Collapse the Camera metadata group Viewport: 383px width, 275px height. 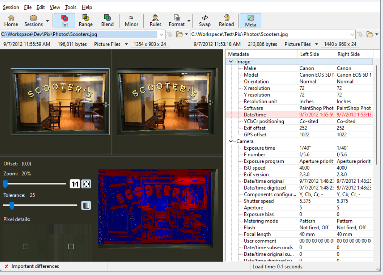tap(231, 141)
